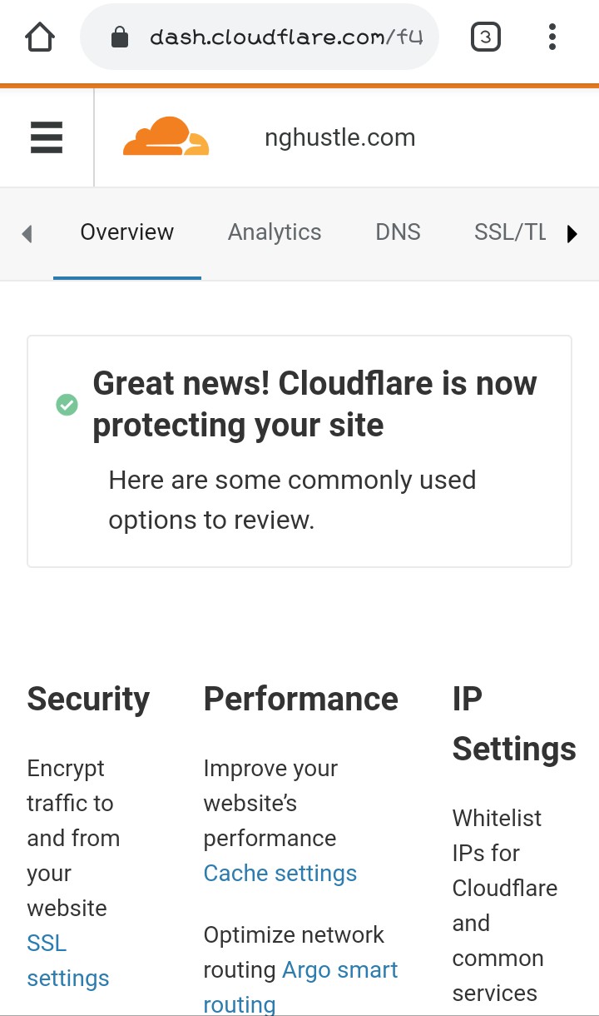
Task: Open the Cache settings link
Action: [x=280, y=873]
